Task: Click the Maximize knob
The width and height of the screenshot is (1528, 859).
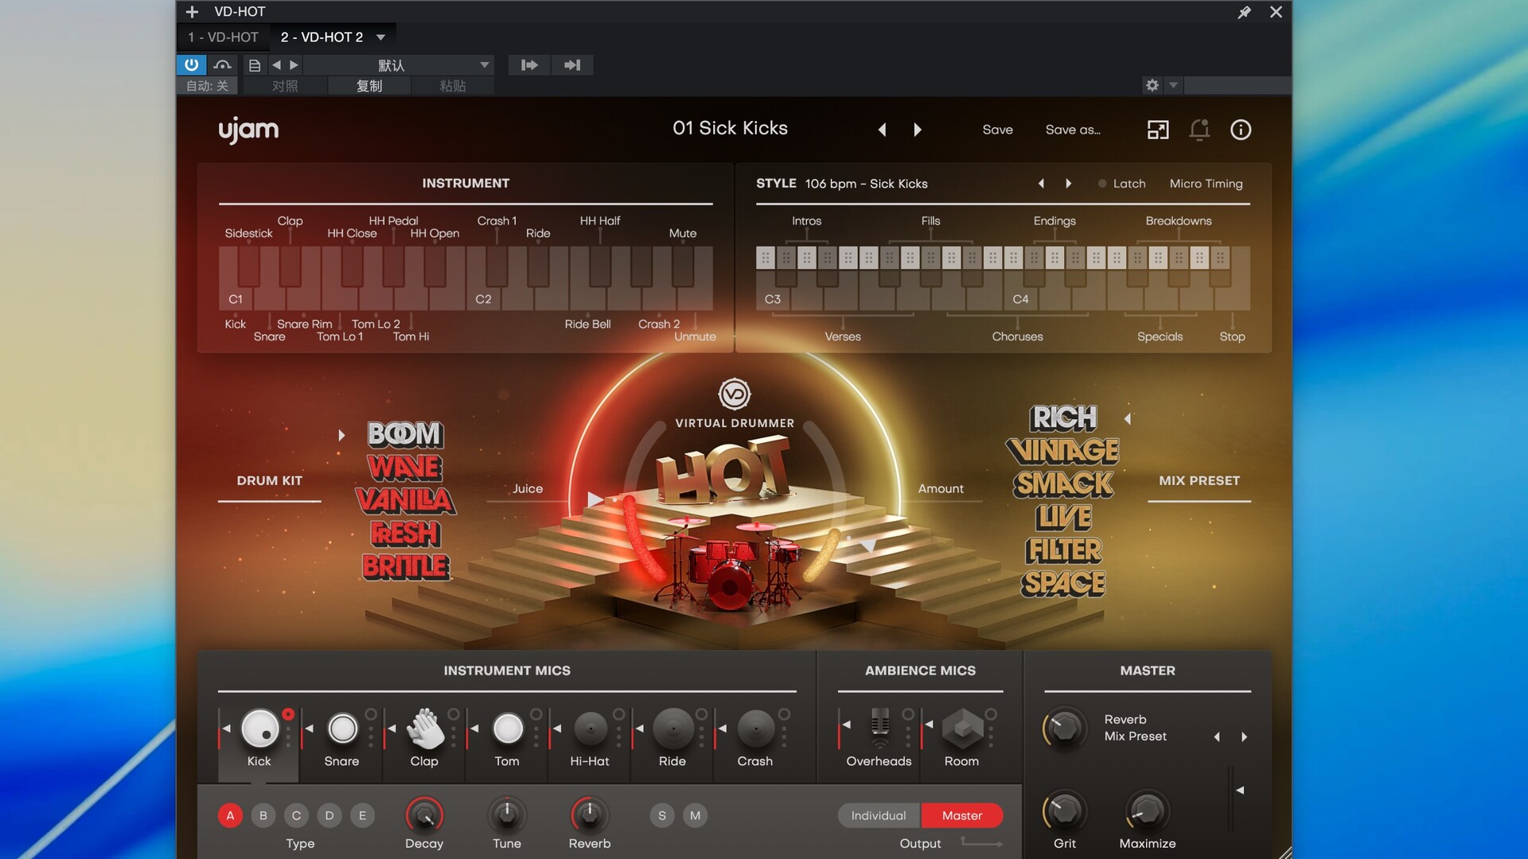Action: coord(1148,811)
